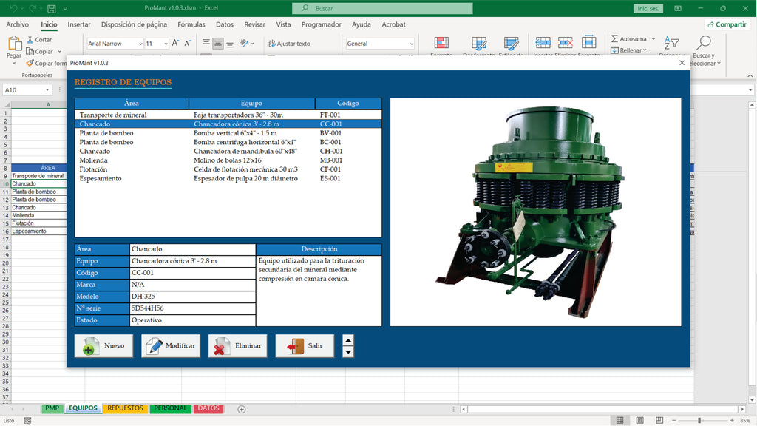Click the Modificar button
The image size is (757, 426).
(171, 346)
